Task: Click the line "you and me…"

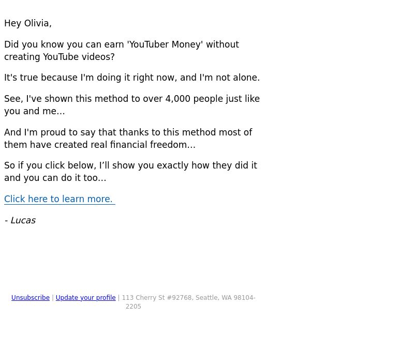Action: (x=35, y=111)
